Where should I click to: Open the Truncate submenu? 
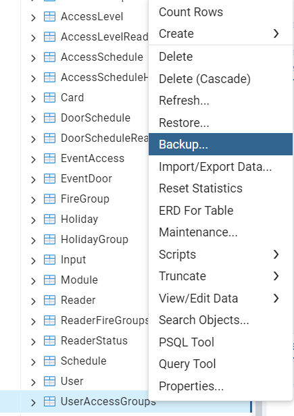(x=220, y=276)
